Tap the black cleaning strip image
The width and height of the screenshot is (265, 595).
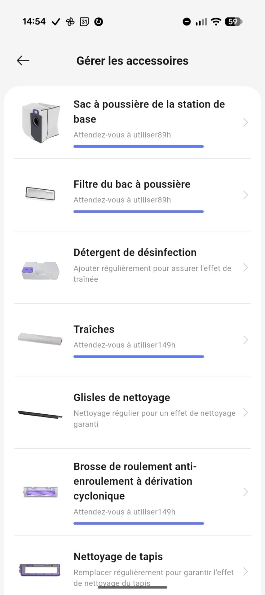pyautogui.click(x=40, y=414)
